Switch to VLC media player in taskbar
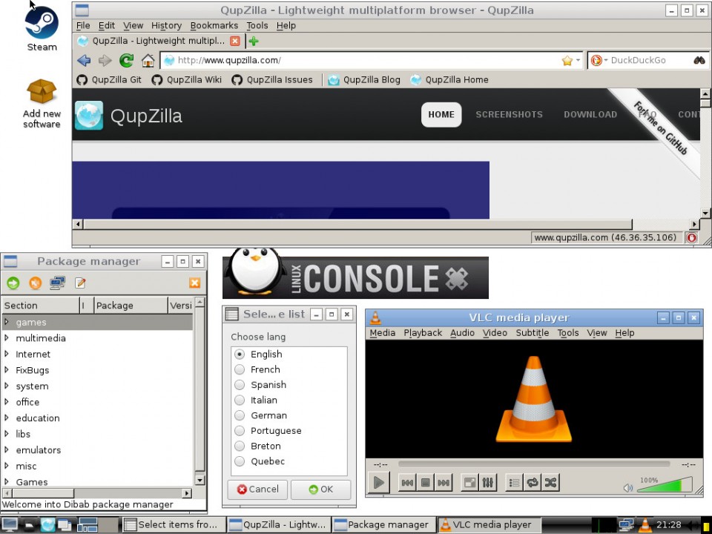 (x=489, y=525)
